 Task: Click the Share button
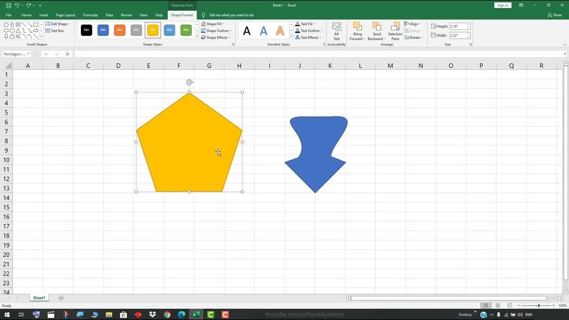click(x=555, y=15)
